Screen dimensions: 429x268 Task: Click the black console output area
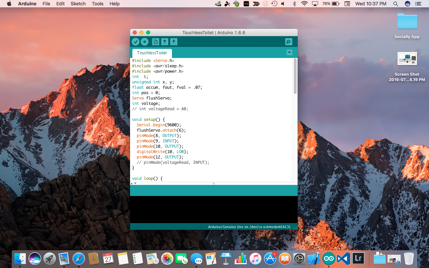tap(214, 209)
